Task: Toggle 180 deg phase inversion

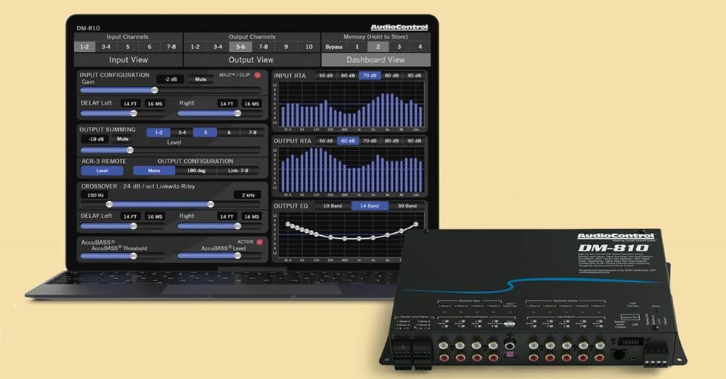Action: point(196,171)
